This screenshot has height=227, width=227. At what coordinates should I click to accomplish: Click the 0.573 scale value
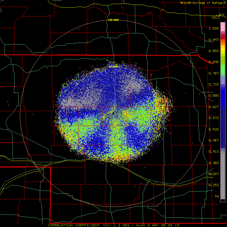pos(214,118)
